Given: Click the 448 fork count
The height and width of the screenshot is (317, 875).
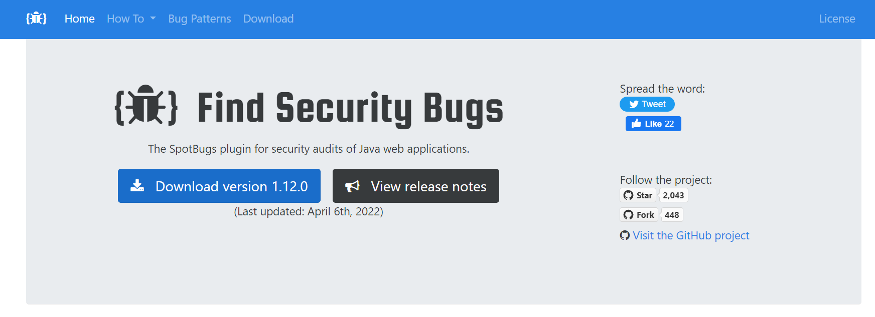Looking at the screenshot, I should (672, 215).
